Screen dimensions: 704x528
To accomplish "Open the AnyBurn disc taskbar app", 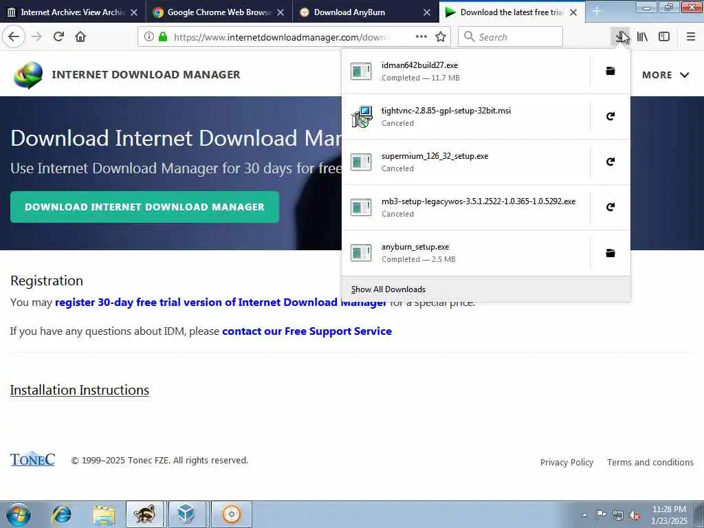I will [x=231, y=514].
